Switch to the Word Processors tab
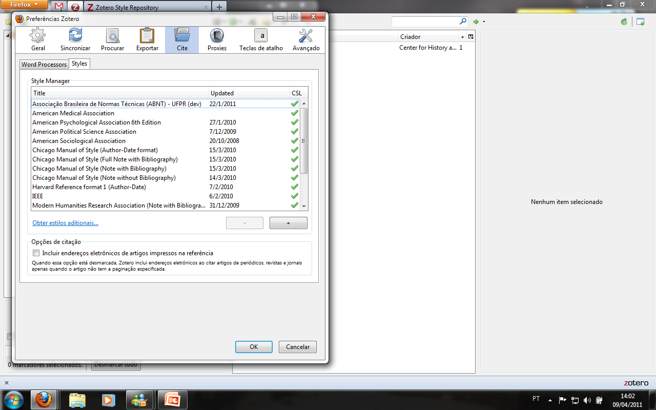 pyautogui.click(x=44, y=65)
